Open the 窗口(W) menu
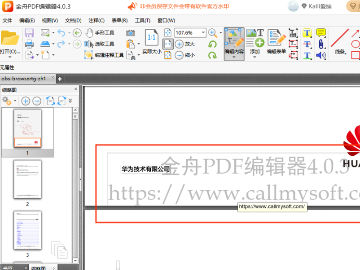Image resolution: width=360 pixels, height=270 pixels. [166, 20]
